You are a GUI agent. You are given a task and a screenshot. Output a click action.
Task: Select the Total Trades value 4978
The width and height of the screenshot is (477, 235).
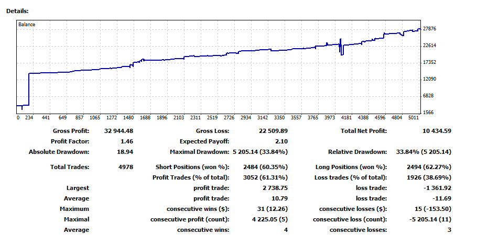[x=126, y=167]
